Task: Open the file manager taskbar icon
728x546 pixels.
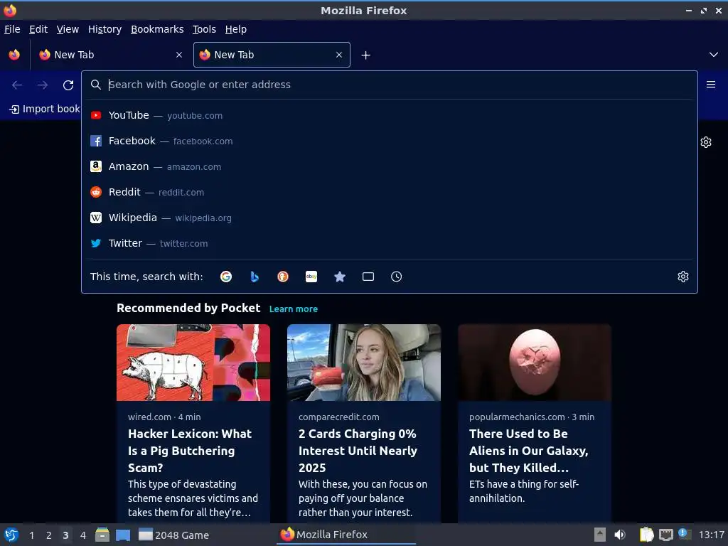Action: (x=102, y=535)
